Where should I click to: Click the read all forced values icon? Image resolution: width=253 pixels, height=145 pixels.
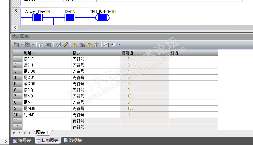pos(97,45)
